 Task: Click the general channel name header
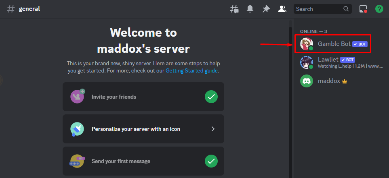coord(29,9)
